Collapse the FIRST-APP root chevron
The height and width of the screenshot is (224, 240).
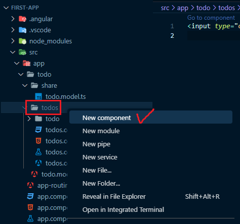6,8
